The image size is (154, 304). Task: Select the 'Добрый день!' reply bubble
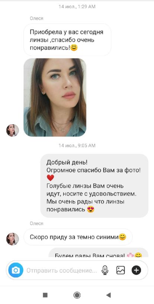pos(94,185)
